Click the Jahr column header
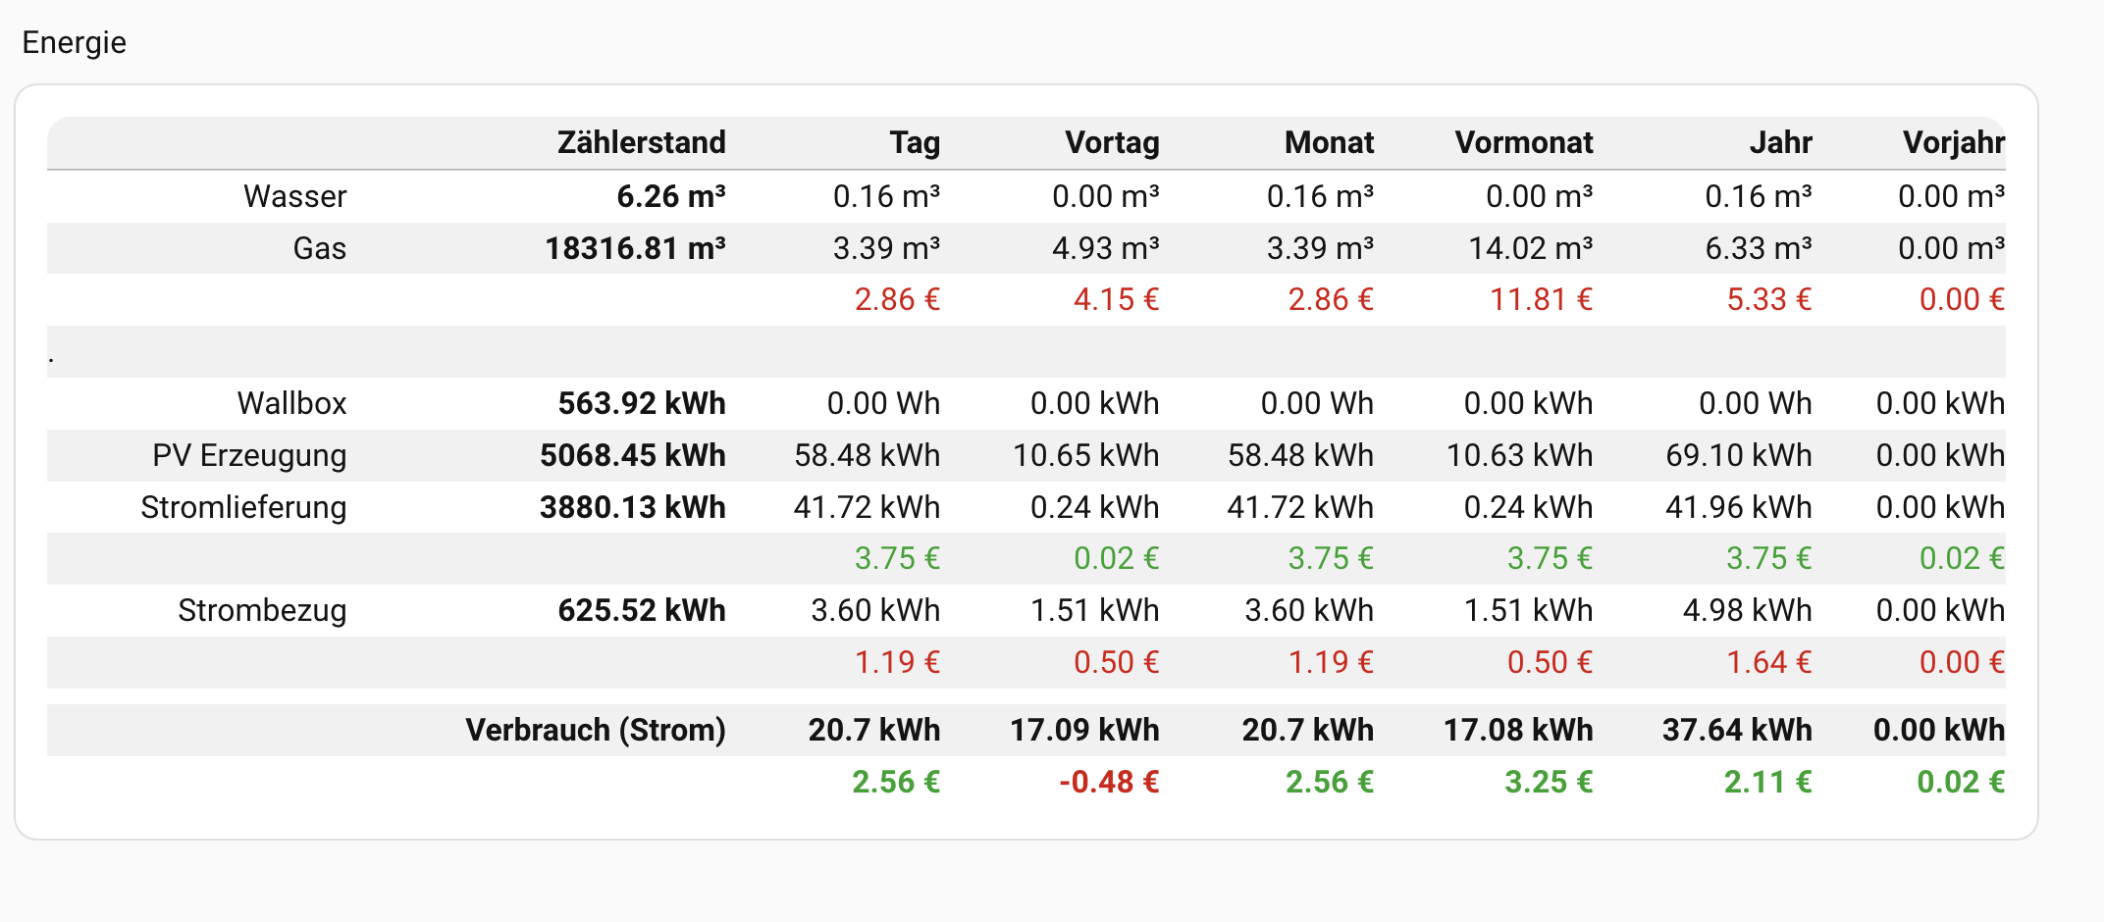 [1780, 143]
